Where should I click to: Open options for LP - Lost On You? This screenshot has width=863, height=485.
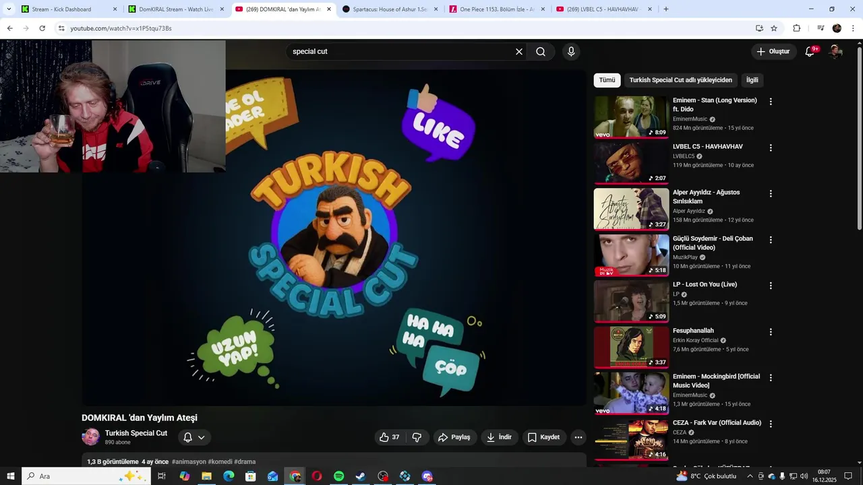pos(771,286)
